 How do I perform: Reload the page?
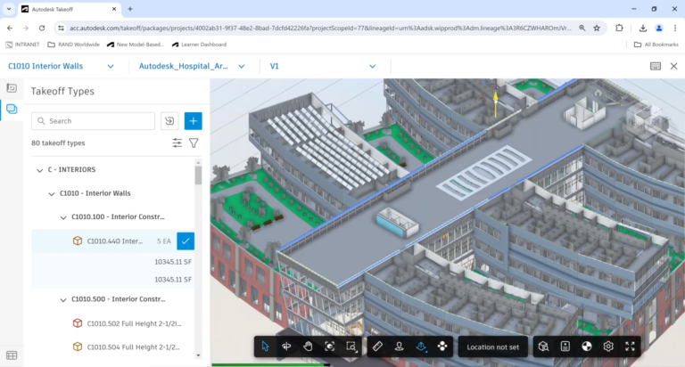[x=42, y=28]
